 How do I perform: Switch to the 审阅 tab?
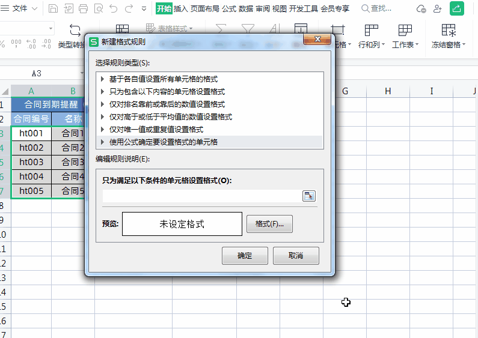point(263,8)
